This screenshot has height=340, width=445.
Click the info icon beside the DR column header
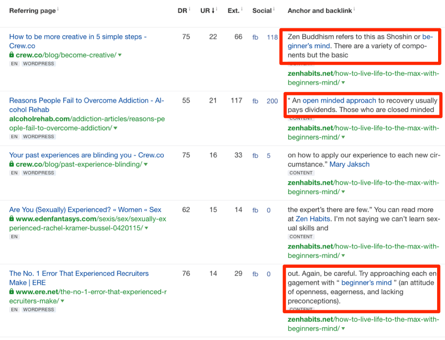click(189, 8)
